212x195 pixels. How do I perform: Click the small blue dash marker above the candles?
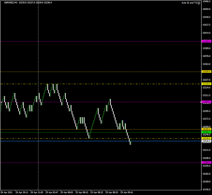pyautogui.click(x=125, y=120)
